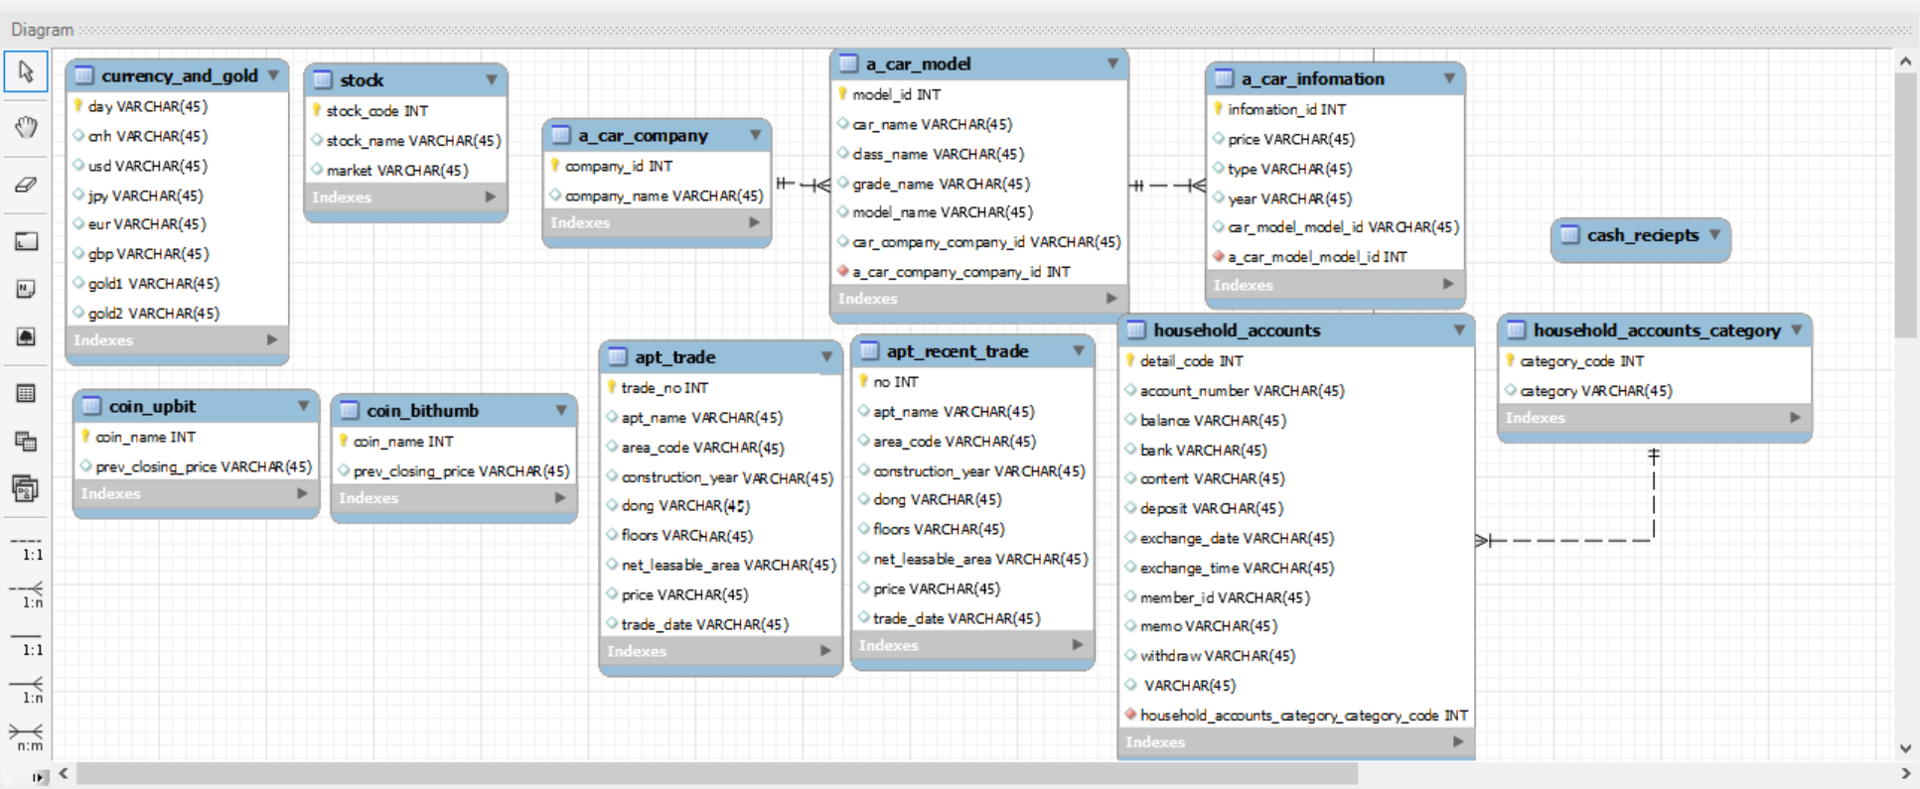1920x789 pixels.
Task: Click the horizontal scrollbar left arrow
Action: (64, 773)
